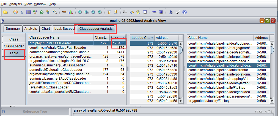The width and height of the screenshot is (278, 116).
Task: Click the orange up arrow toolbar icon
Action: [109, 12]
